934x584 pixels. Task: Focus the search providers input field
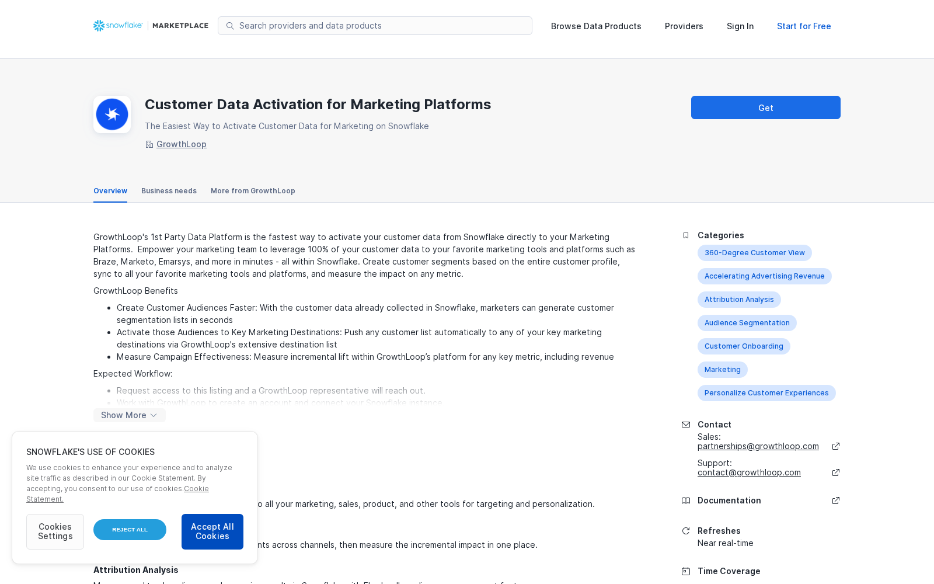375,26
